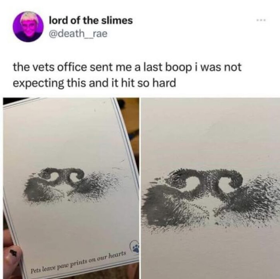The height and width of the screenshot is (279, 280).
Task: Open the left nose print card photo
Action: pos(71,188)
